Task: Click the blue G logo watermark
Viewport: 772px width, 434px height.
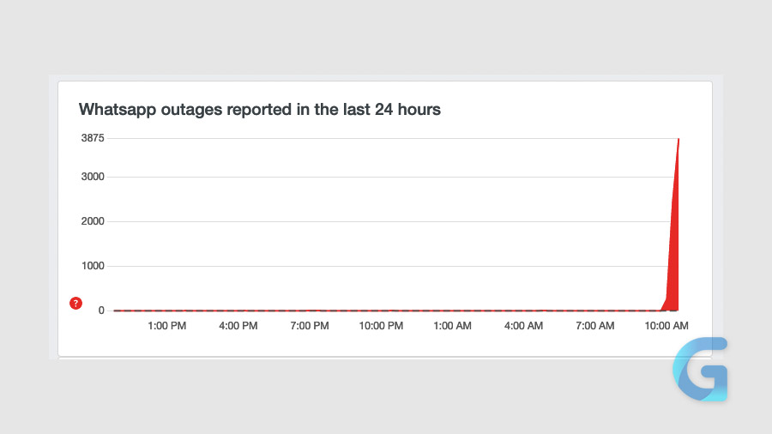Action: tap(701, 370)
